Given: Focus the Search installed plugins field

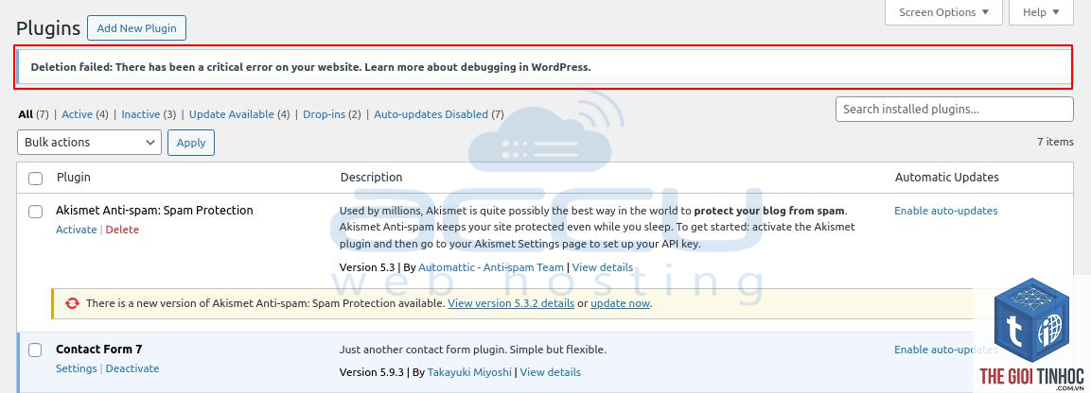Looking at the screenshot, I should (x=954, y=109).
